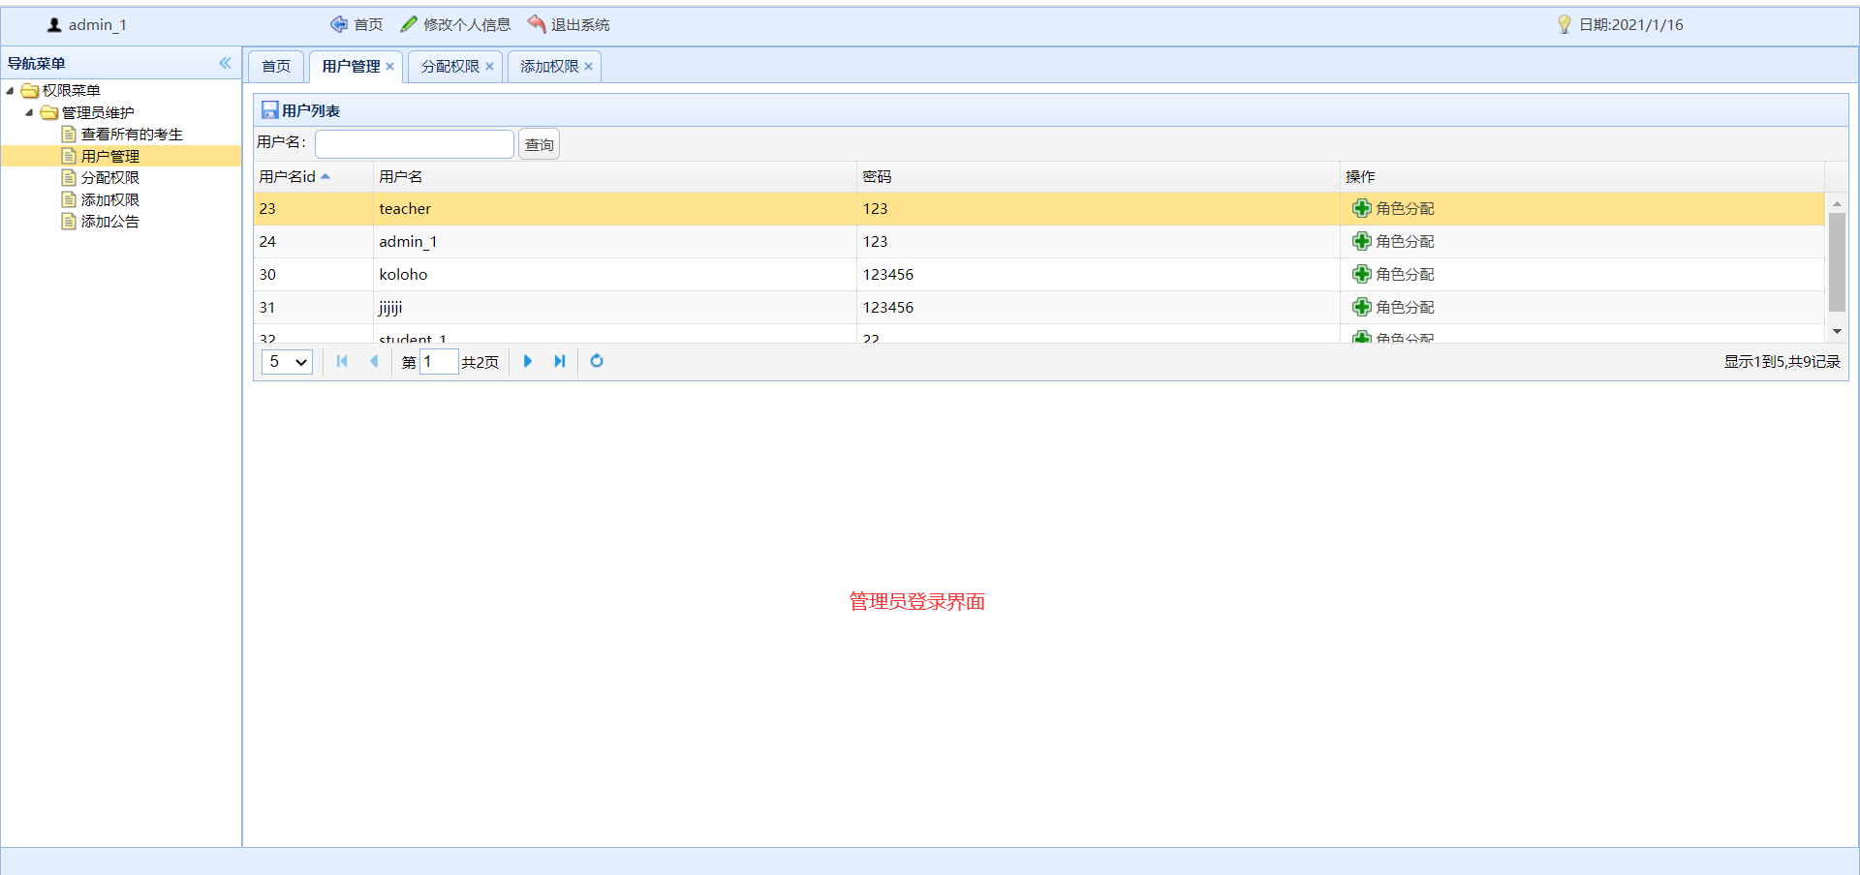Viewport: 1860px width, 875px height.
Task: Switch to the 首页 tab
Action: click(x=276, y=67)
